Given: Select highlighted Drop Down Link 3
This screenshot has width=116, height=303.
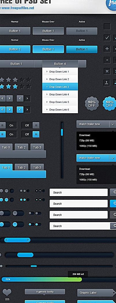Looking at the screenshot, I should [x=60, y=87].
